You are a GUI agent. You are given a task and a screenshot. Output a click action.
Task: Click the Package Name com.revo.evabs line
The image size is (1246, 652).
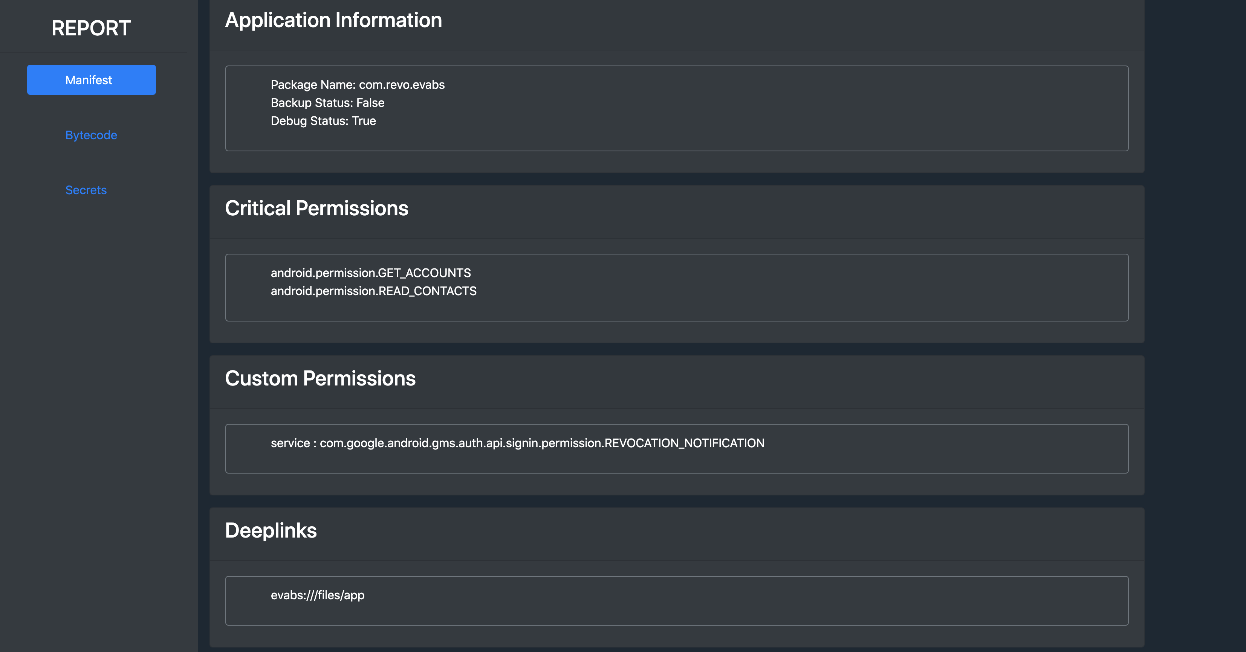point(358,85)
